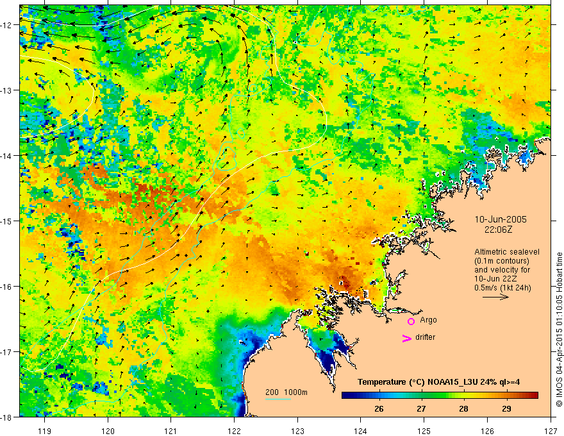Screen dimensions: 564x436
Task: Click the longitude axis label '126'
Action: 487,432
